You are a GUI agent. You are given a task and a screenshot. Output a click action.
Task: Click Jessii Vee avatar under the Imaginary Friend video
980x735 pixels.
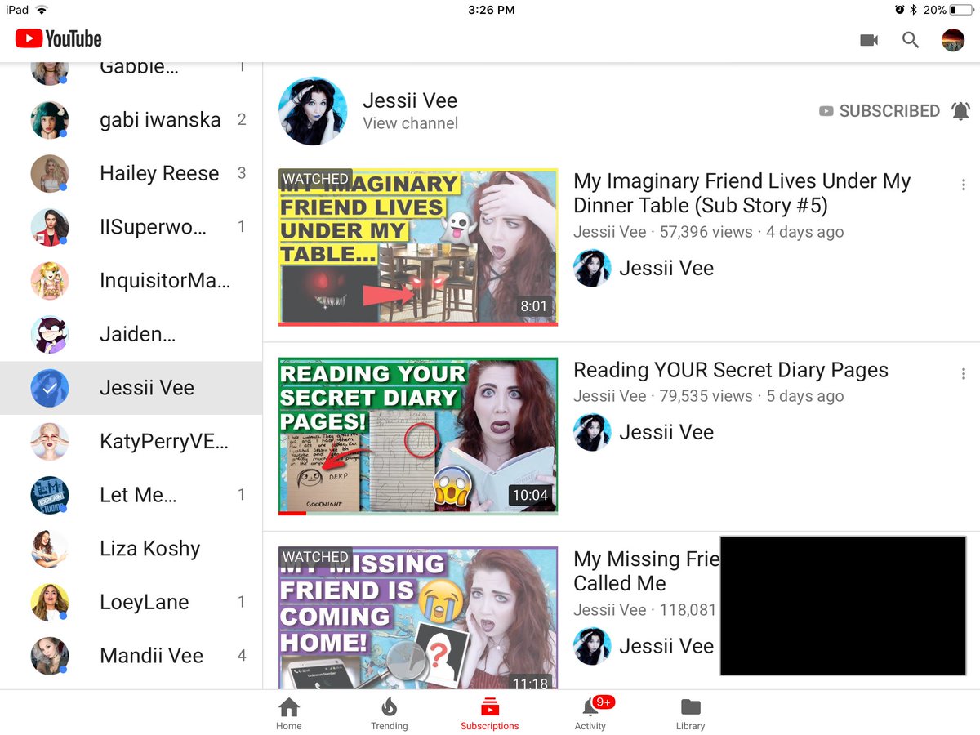point(592,268)
